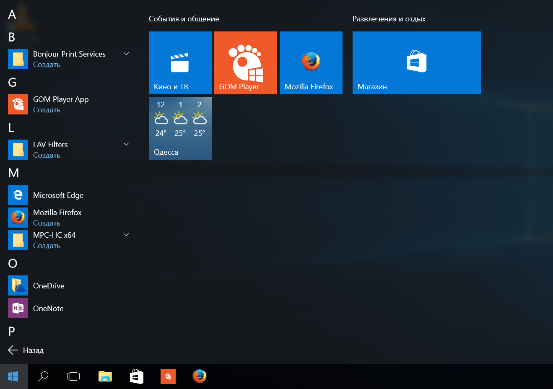The height and width of the screenshot is (389, 553).
Task: Expand the MPC-HC x64 chevron
Action: pos(126,235)
